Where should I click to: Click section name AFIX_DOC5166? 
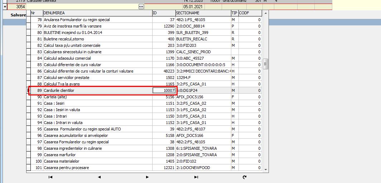pos(203,135)
